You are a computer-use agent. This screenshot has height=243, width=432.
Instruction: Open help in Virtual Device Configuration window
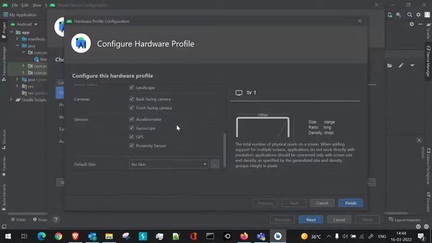click(x=56, y=219)
